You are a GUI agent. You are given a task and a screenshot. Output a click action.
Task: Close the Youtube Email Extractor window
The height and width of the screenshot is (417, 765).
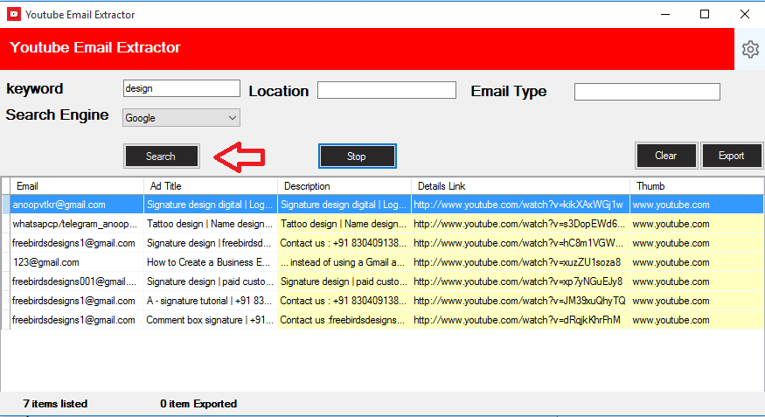pyautogui.click(x=745, y=14)
